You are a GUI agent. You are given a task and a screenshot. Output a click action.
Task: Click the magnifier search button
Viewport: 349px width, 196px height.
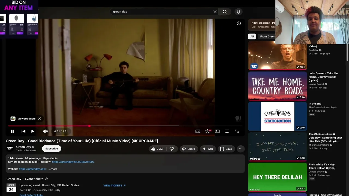(x=225, y=12)
